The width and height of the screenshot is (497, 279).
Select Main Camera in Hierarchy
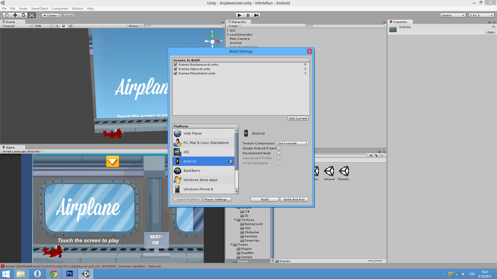[240, 39]
